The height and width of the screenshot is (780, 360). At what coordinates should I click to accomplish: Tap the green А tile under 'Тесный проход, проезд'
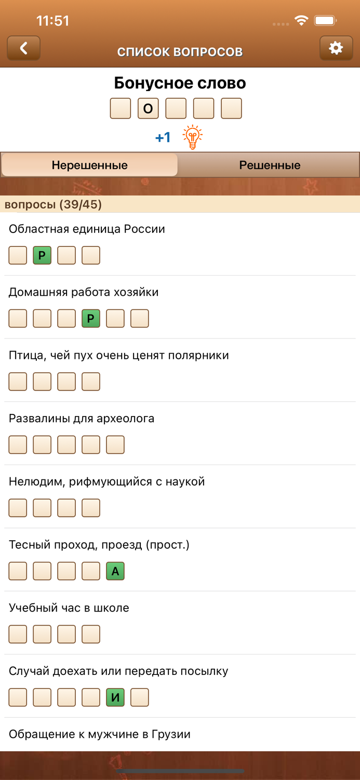point(115,571)
